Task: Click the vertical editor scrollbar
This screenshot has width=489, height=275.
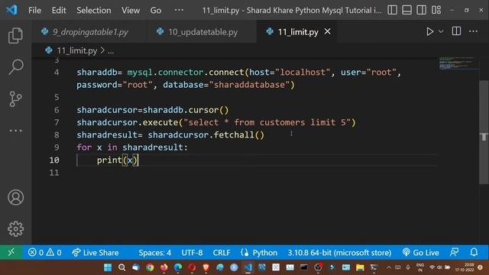Action: pos(484,132)
